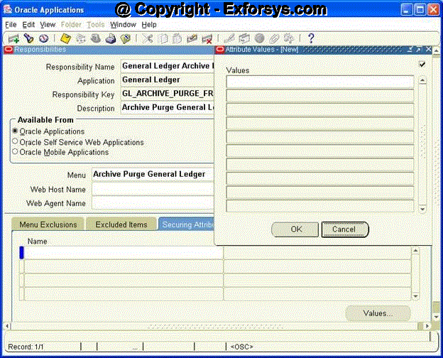
Task: Switch to the Menu Exclusions tab
Action: click(48, 224)
